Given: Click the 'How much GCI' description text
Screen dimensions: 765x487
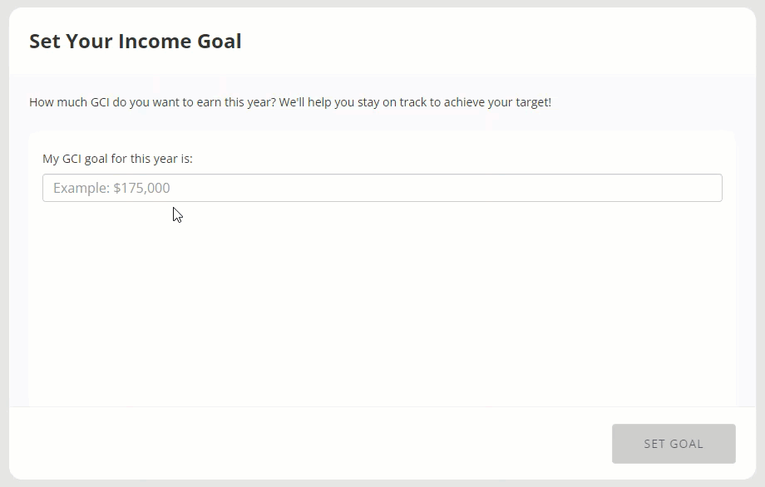Looking at the screenshot, I should click(x=289, y=102).
